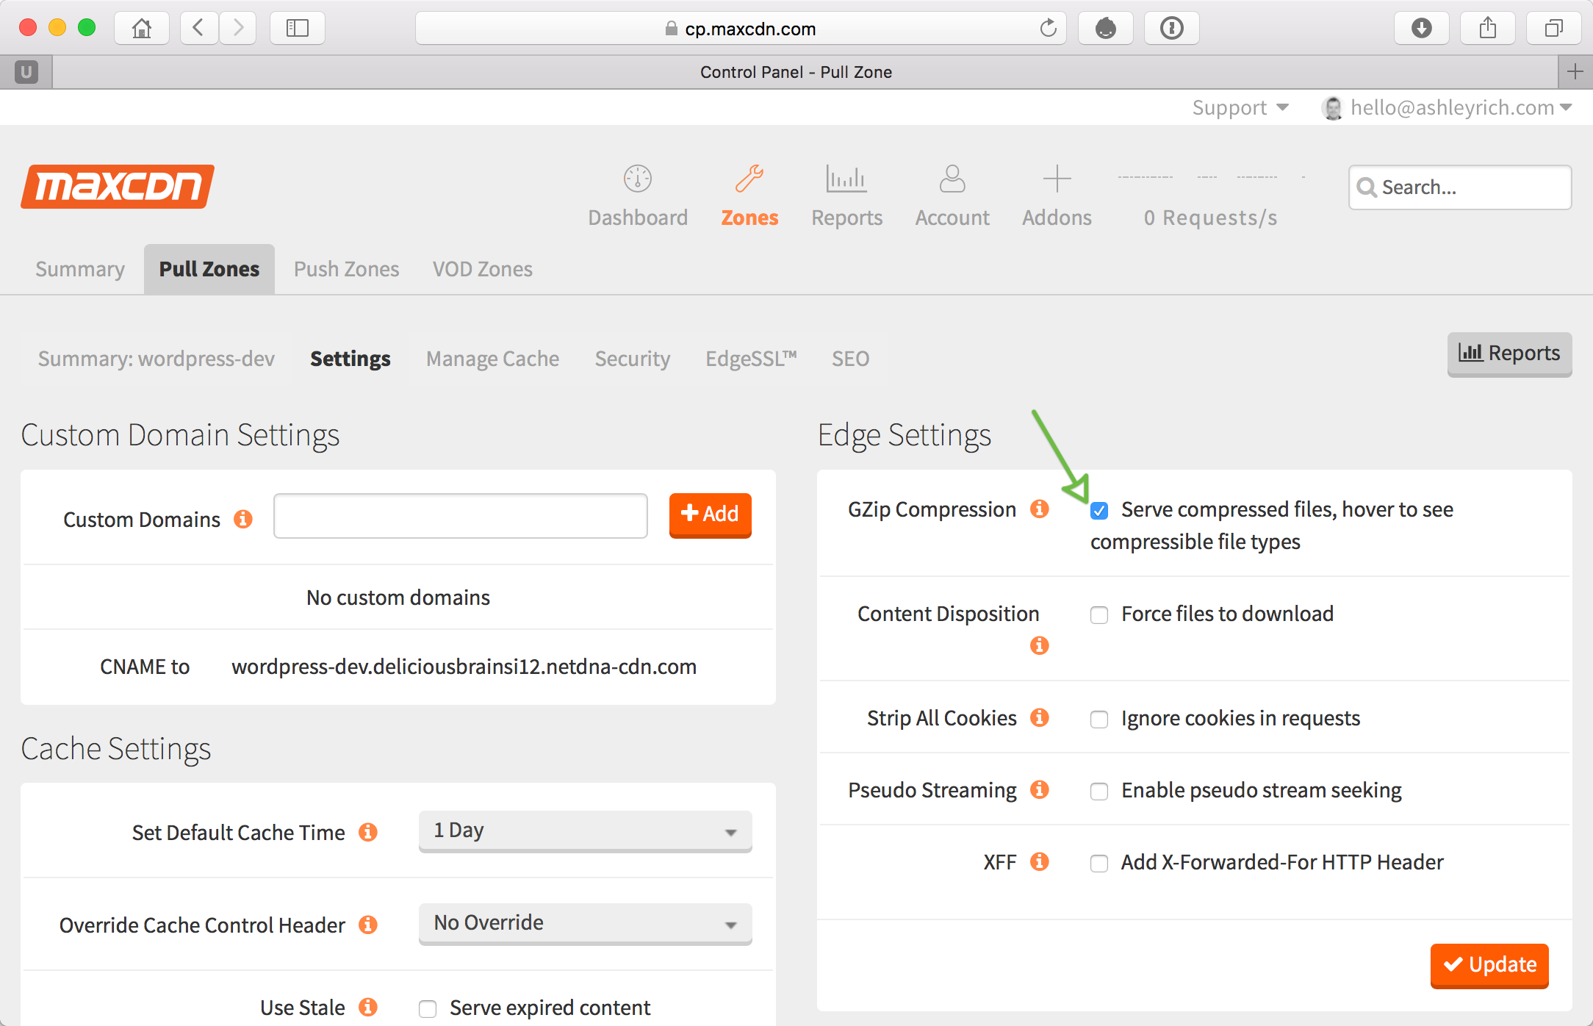Open Addons plus icon
The image size is (1593, 1026).
tap(1057, 179)
